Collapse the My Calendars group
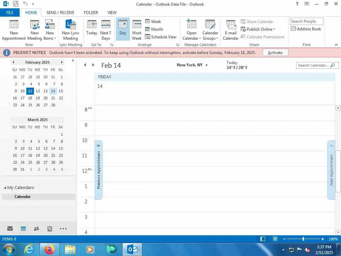Screen dimensions: 341x256 (x=5, y=188)
